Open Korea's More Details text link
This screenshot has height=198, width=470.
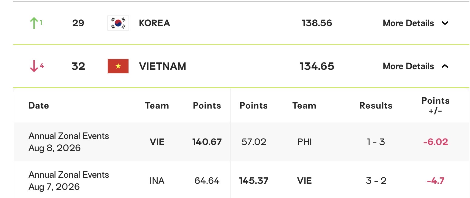(408, 23)
